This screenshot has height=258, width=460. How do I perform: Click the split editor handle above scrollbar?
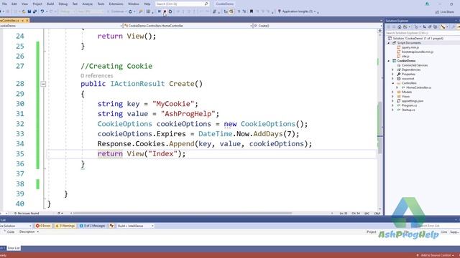tap(380, 30)
